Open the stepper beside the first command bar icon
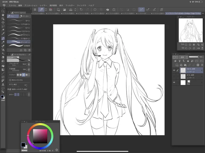Image resolution: width=205 pixels, height=153 pixels. pos(46,10)
